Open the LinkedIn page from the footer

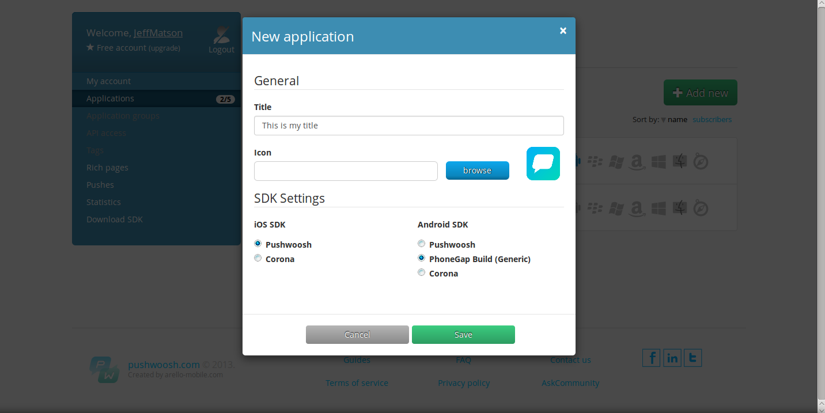tap(672, 358)
